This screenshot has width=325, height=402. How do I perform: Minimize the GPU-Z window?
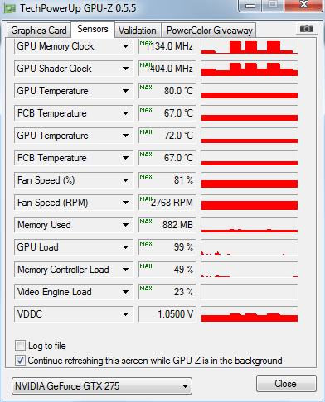click(250, 6)
